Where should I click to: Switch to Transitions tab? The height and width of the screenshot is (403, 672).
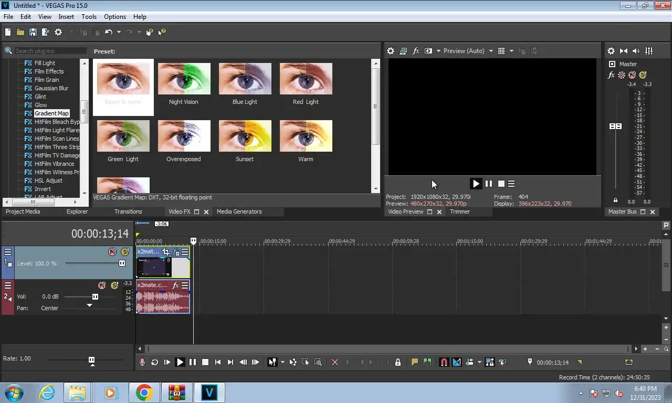tap(128, 211)
